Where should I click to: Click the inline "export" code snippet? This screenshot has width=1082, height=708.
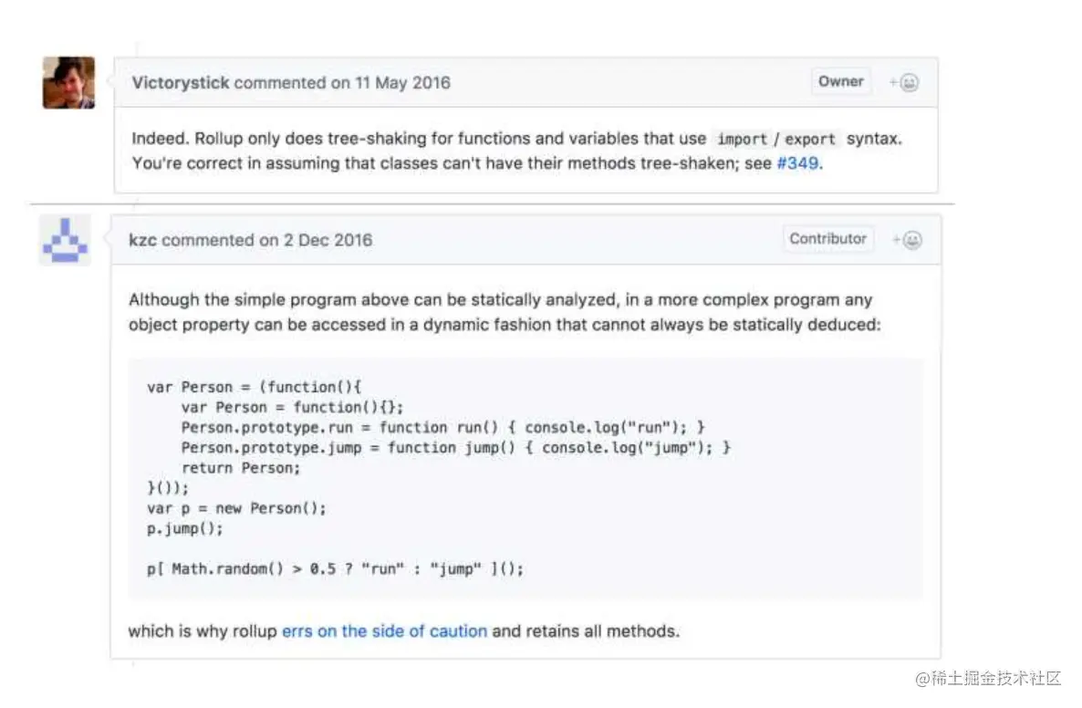click(x=810, y=140)
